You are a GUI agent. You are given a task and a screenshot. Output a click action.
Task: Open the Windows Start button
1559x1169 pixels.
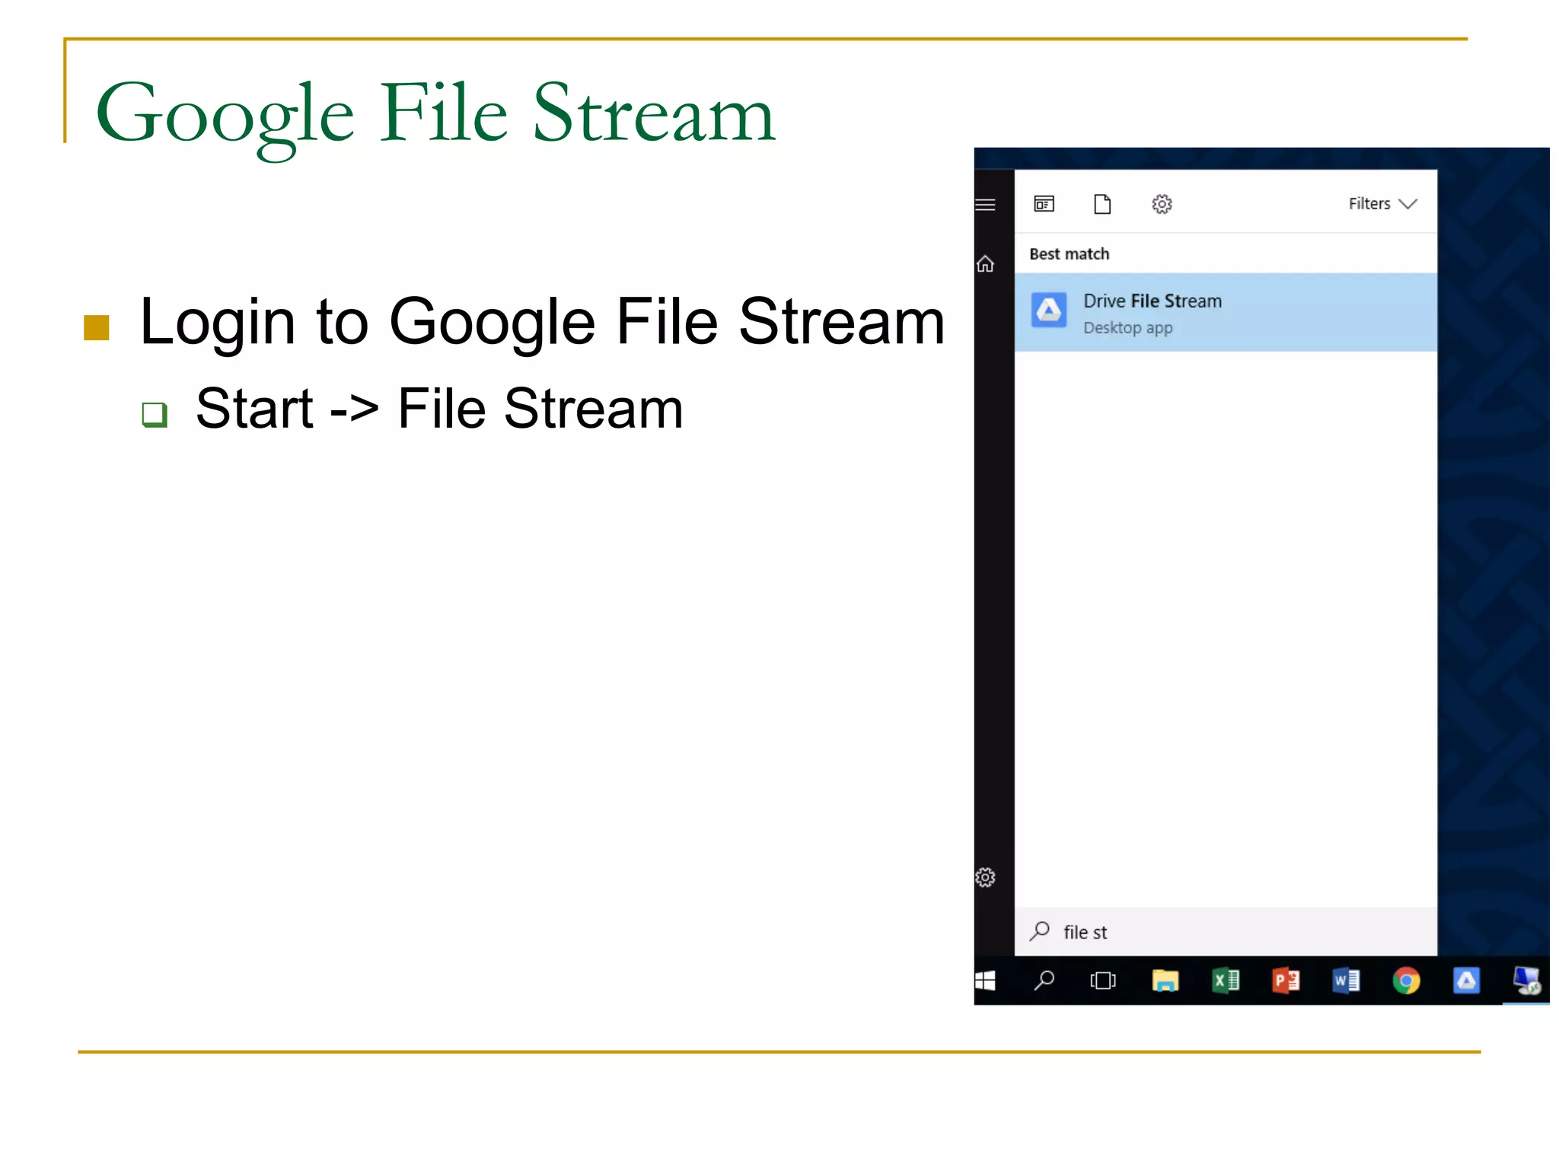pos(986,981)
